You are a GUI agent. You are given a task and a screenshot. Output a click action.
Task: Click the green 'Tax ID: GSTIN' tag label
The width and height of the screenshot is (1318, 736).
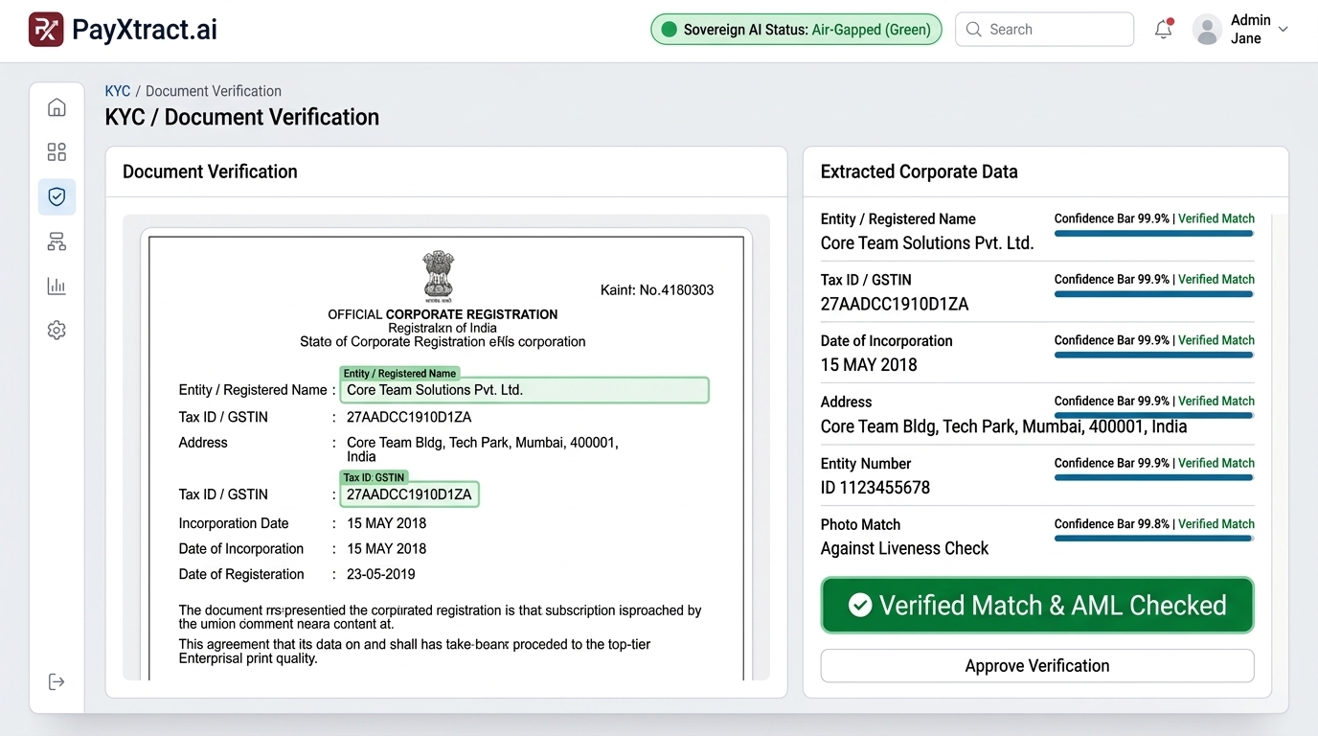click(374, 477)
